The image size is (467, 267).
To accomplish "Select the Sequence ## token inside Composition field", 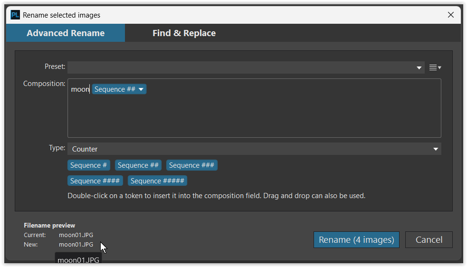I will tap(114, 89).
